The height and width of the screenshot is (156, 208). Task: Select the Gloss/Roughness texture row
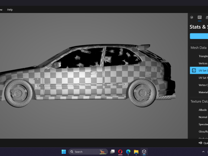click(199, 132)
